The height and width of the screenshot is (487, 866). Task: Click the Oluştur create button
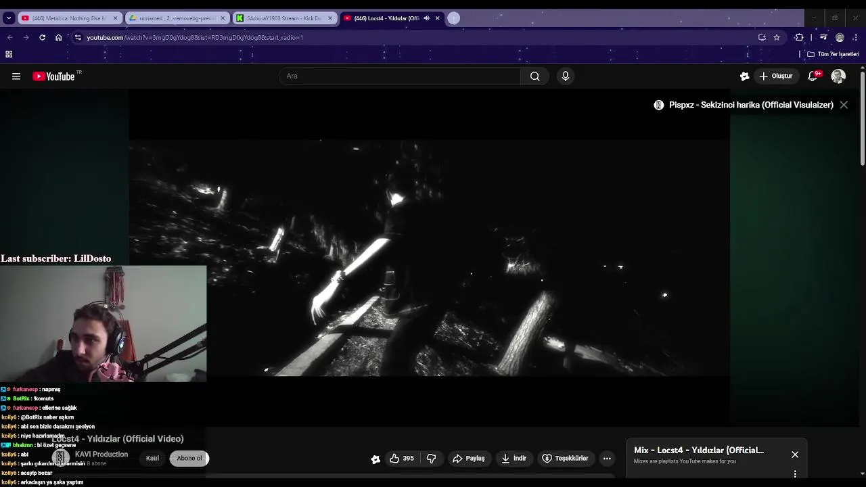775,76
